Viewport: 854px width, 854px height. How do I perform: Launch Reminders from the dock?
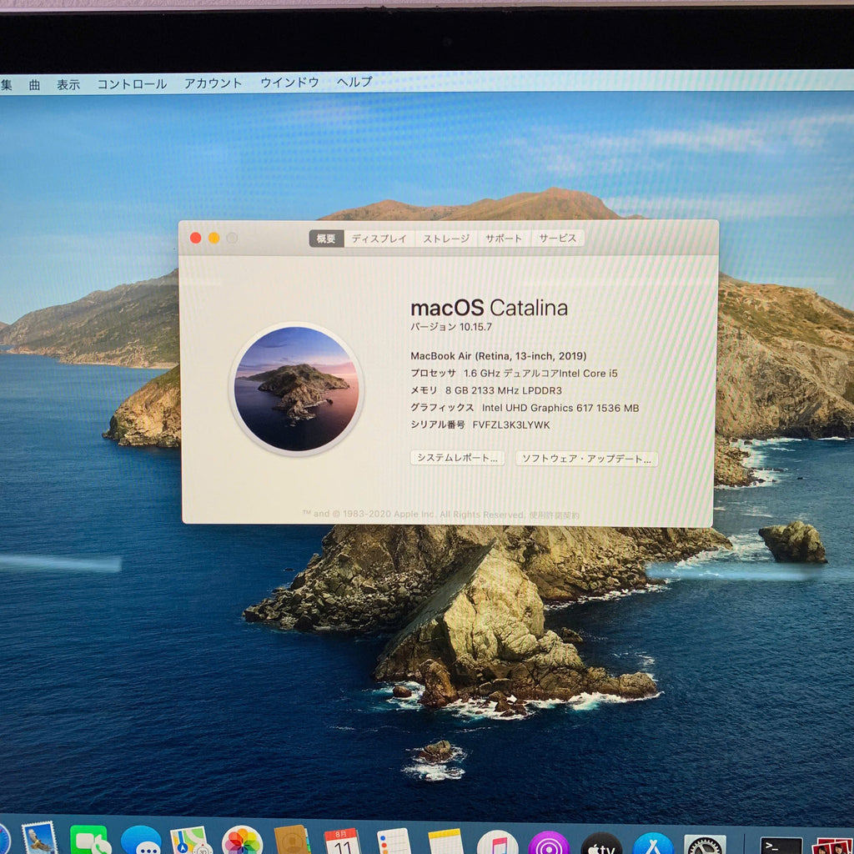coord(394,841)
